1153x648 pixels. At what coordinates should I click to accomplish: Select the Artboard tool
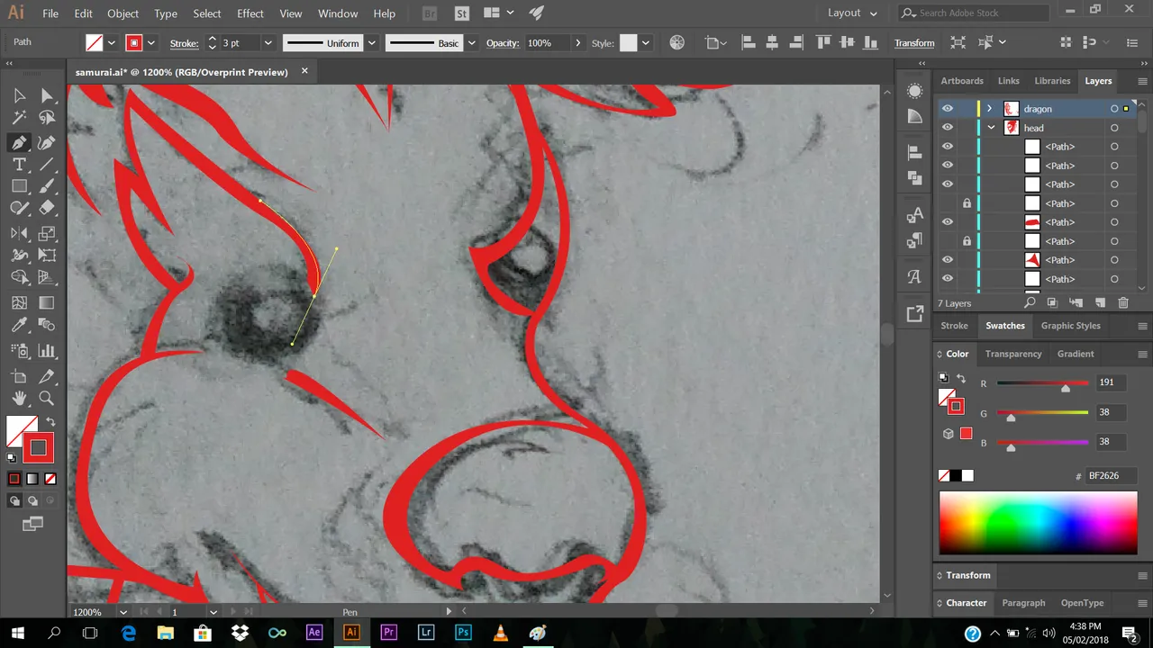[19, 376]
